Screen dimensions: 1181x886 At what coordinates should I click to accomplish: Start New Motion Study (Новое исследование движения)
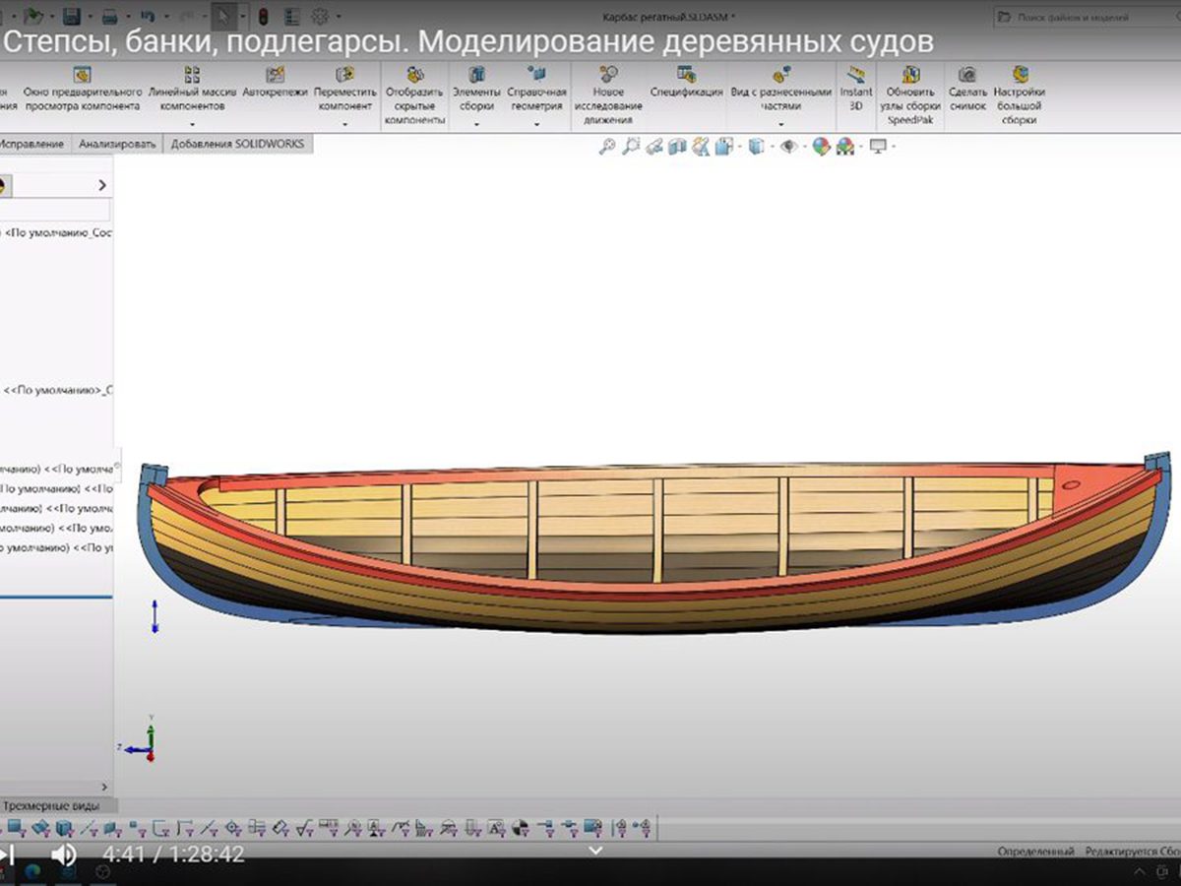(608, 75)
